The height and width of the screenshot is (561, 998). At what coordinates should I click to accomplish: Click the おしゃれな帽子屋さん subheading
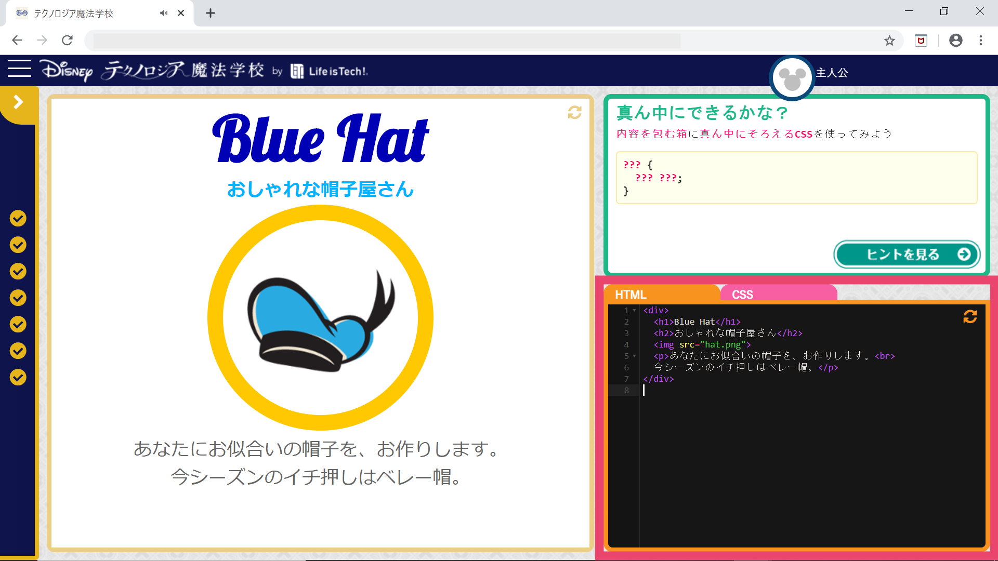coord(320,189)
